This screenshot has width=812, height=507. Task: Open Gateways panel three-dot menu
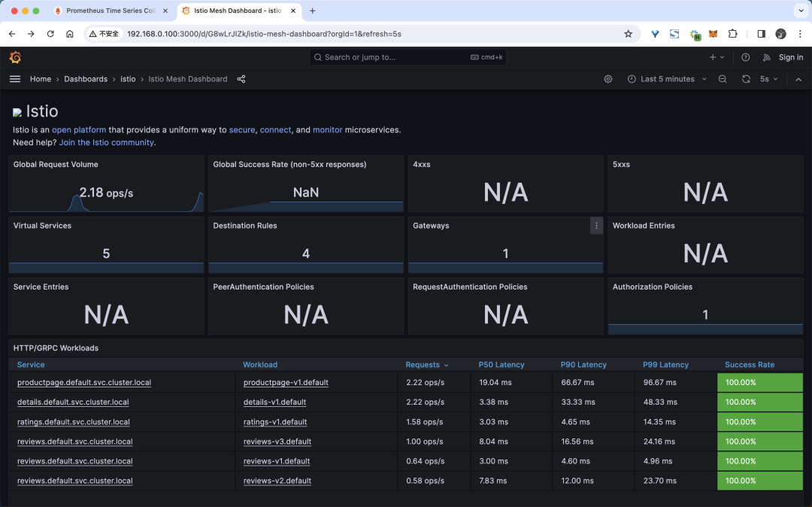pos(596,226)
